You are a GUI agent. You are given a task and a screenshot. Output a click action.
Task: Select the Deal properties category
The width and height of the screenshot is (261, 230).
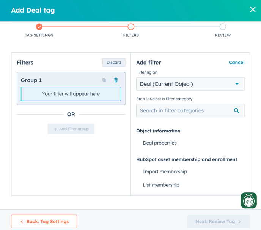pos(160,143)
